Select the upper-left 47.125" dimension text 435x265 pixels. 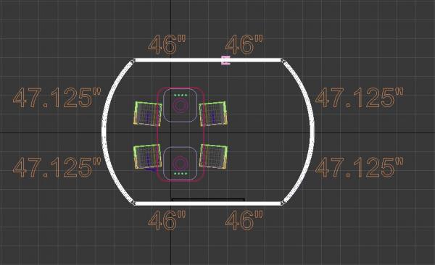tap(57, 98)
